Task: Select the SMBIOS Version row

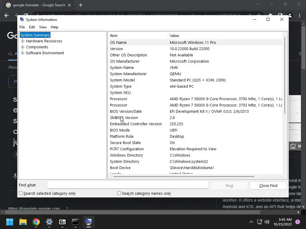Action: click(196, 117)
